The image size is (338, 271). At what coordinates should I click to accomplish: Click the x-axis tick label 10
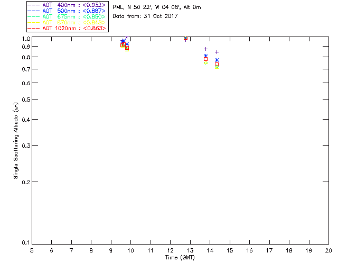(131, 250)
